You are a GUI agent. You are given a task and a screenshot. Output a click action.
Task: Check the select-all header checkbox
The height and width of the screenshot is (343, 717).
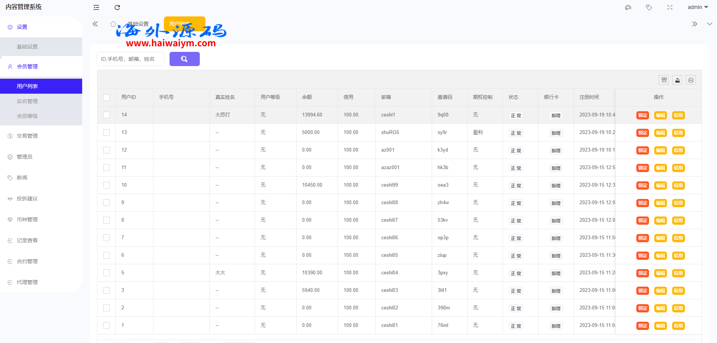click(106, 97)
